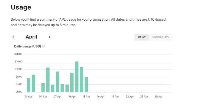Go to next month with right chevron
The width and height of the screenshot is (202, 104).
pyautogui.click(x=50, y=37)
